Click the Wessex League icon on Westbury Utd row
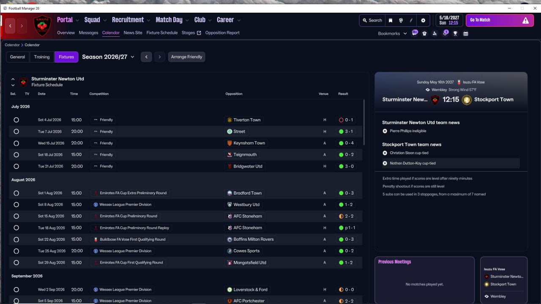 point(96,205)
